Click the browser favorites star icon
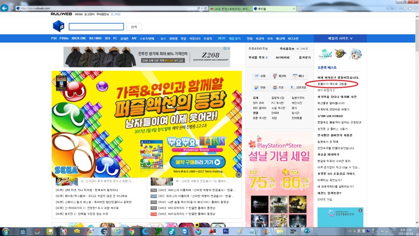The width and height of the screenshot is (419, 236). click(410, 8)
